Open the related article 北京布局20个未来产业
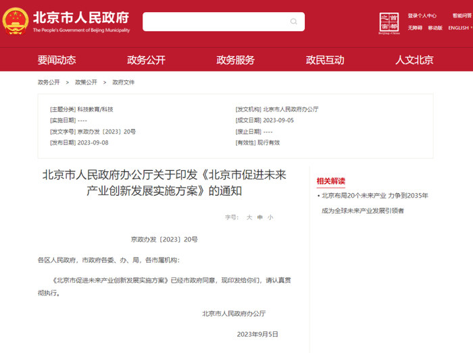The image size is (473, 353). pos(375,203)
